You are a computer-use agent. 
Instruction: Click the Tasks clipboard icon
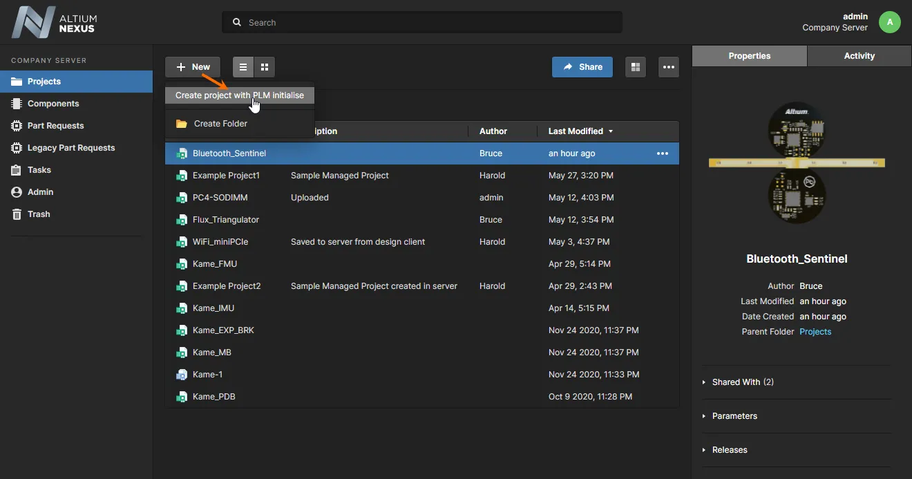[x=17, y=170]
